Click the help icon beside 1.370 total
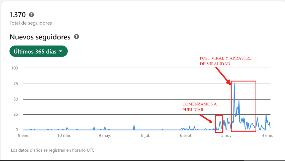The width and height of the screenshot is (285, 161). tap(31, 15)
